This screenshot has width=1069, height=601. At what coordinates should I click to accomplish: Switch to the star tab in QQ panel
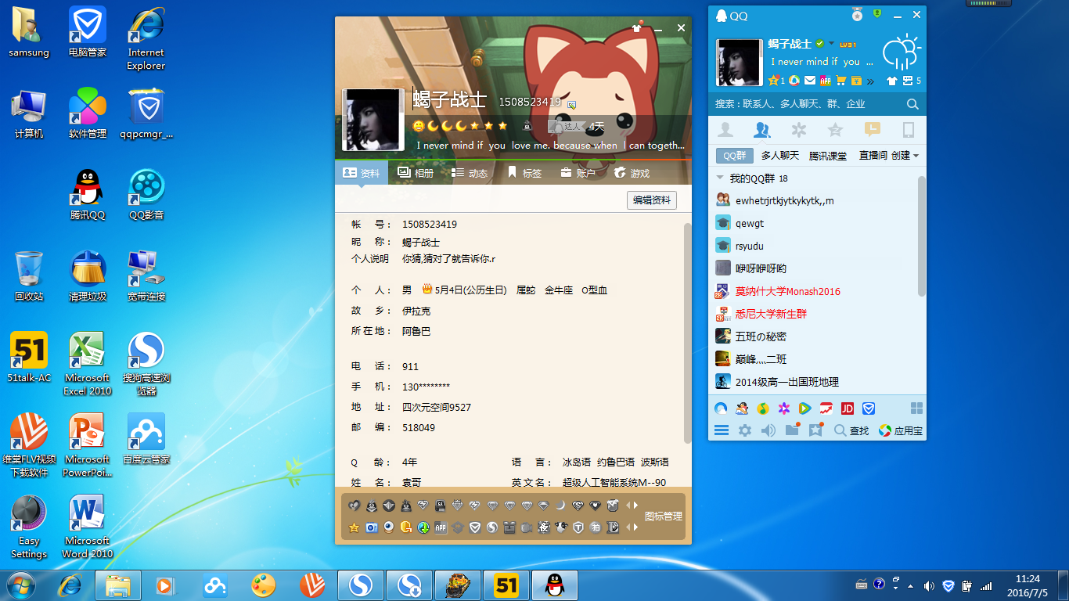point(835,130)
